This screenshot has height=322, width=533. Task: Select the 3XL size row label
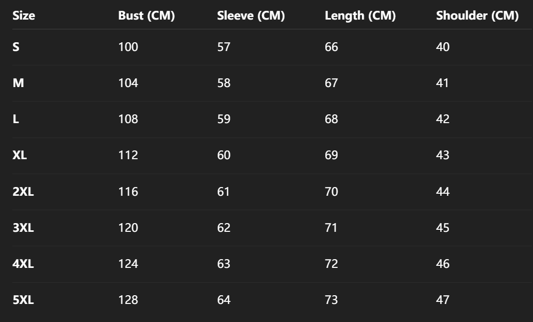click(23, 228)
